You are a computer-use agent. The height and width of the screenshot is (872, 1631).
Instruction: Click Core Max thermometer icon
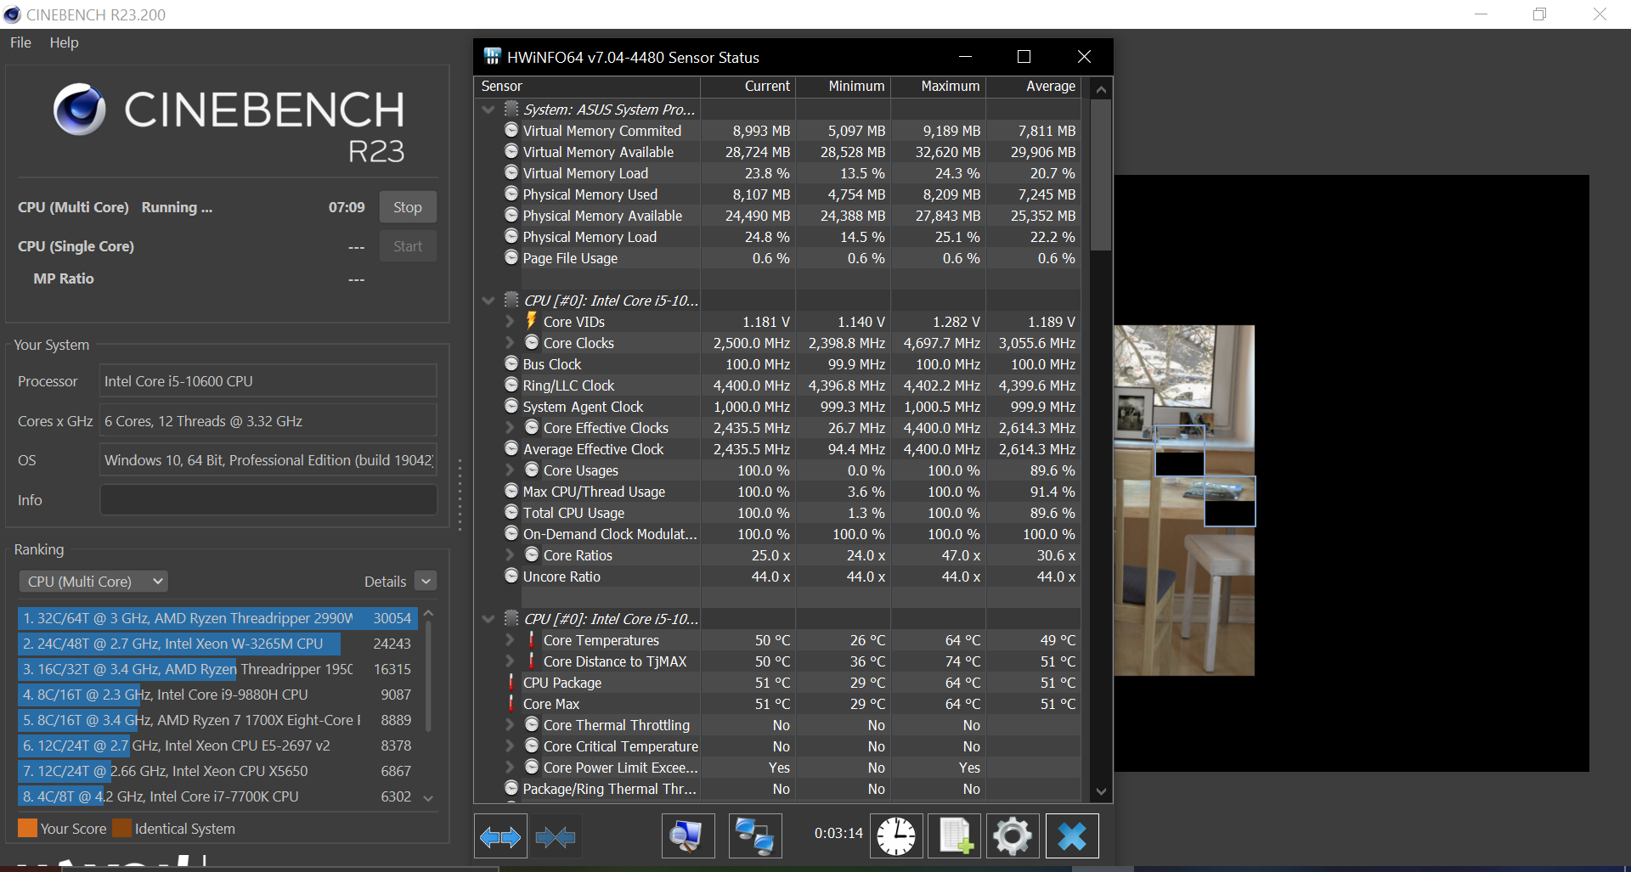click(x=511, y=703)
